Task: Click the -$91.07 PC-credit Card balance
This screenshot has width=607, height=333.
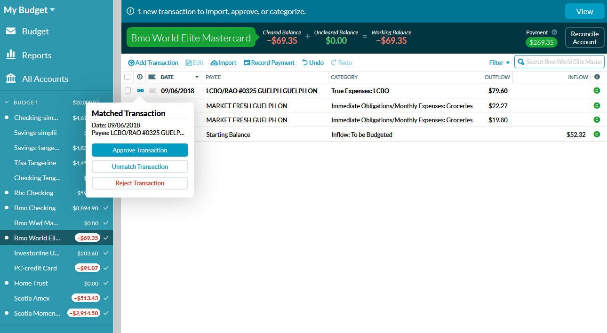Action: point(88,268)
